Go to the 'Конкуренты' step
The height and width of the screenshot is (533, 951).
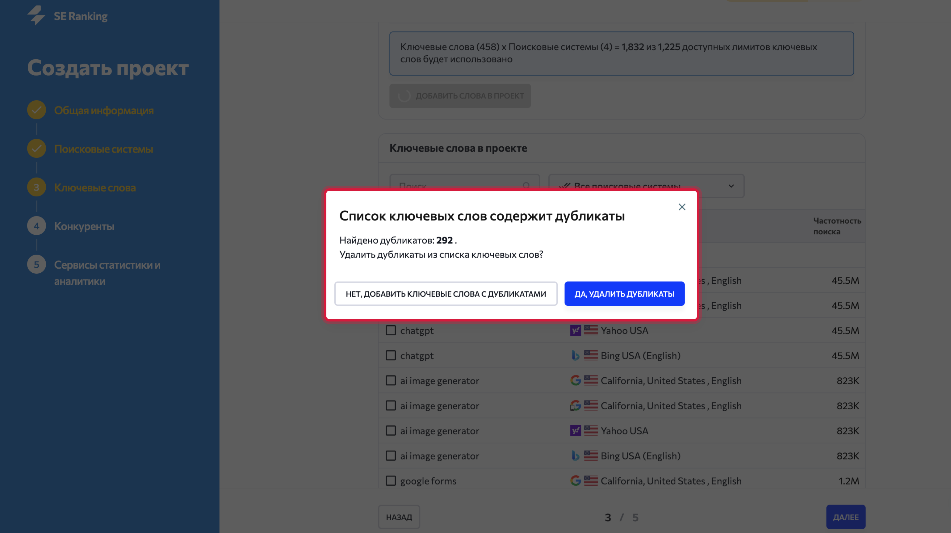(x=84, y=226)
